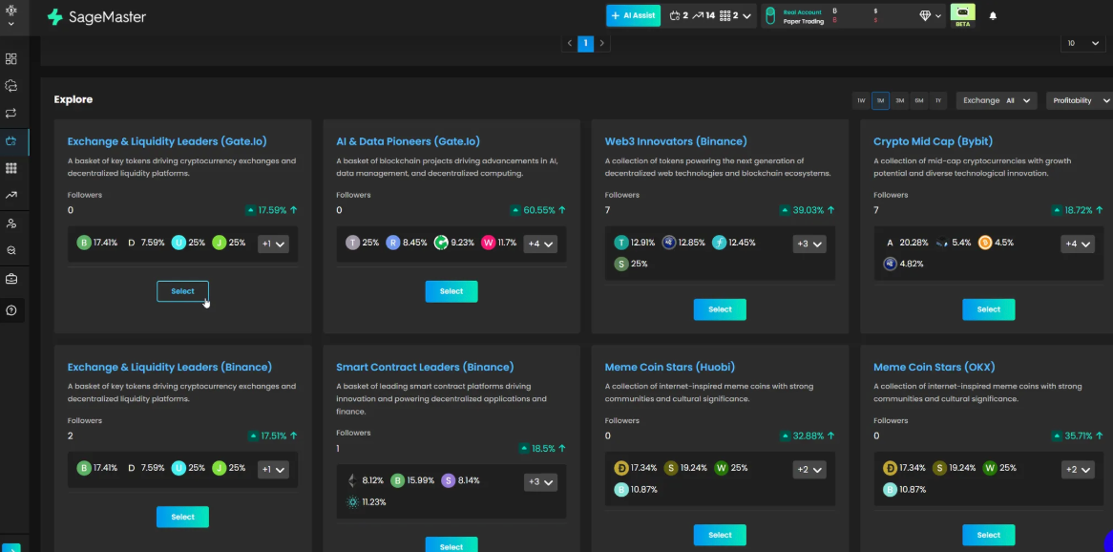This screenshot has height=552, width=1113.
Task: Go to page 1 in pagination
Action: (585, 43)
